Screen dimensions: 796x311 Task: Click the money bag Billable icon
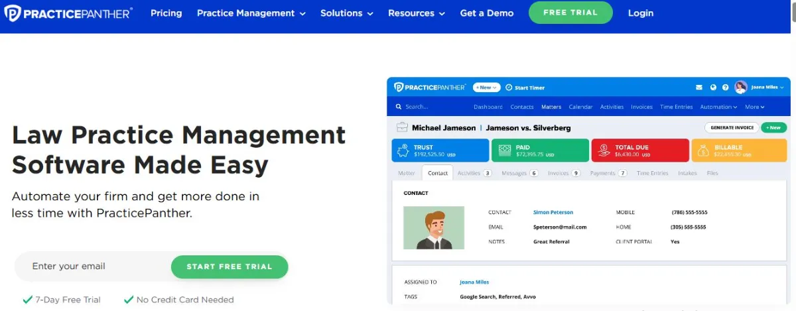point(702,151)
